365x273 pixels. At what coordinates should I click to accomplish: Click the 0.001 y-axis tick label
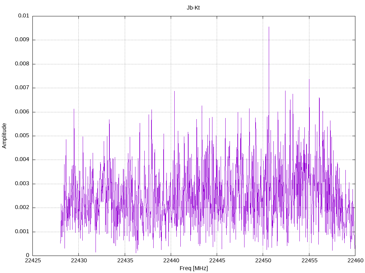click(x=22, y=232)
